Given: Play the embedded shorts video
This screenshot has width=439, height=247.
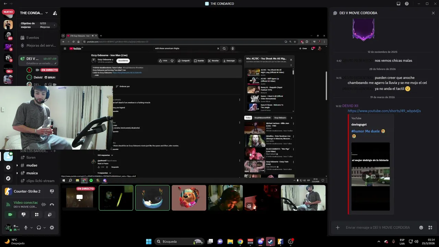Looking at the screenshot, I should 367,177.
